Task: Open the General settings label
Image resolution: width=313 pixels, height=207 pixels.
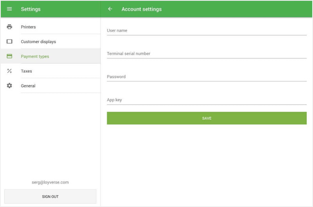Action: tap(28, 86)
